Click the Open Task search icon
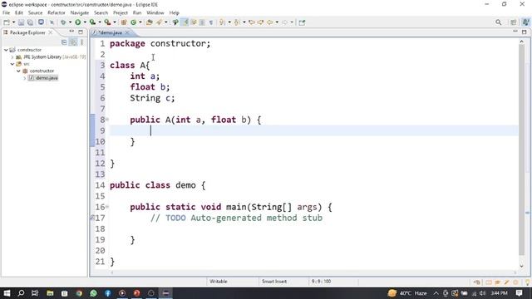532x299 pixels. (x=159, y=22)
